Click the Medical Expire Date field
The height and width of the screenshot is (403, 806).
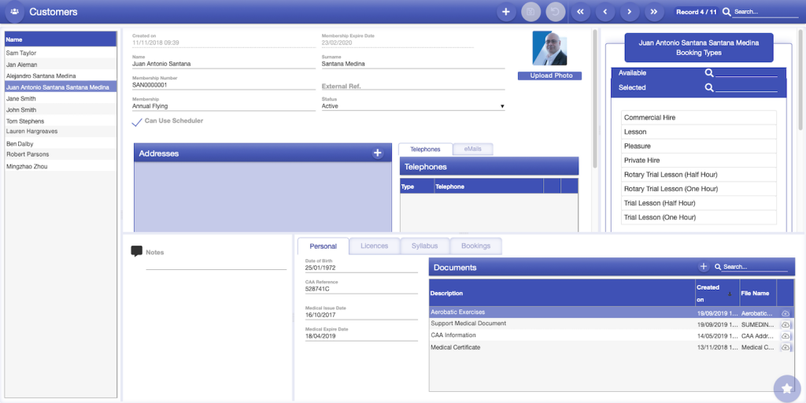point(361,336)
